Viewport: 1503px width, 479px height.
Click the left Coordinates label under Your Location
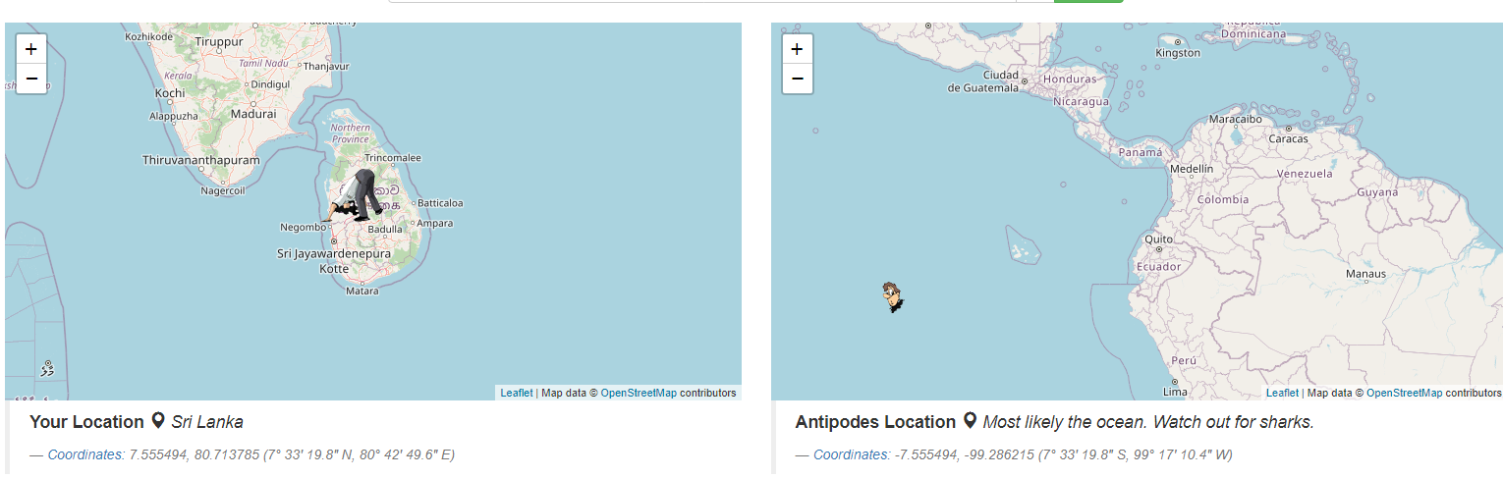click(x=86, y=454)
